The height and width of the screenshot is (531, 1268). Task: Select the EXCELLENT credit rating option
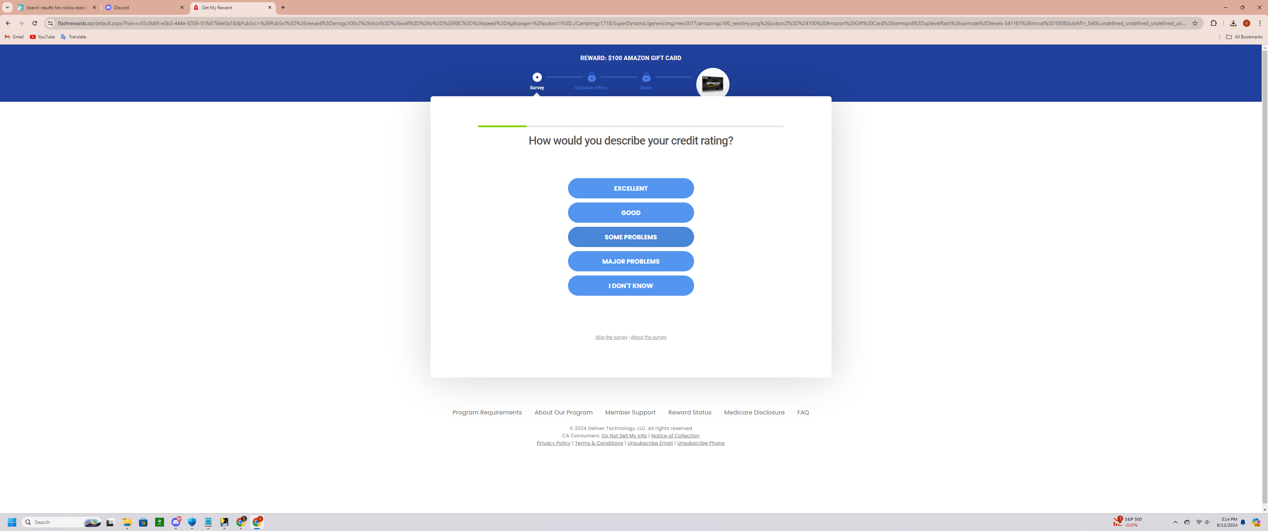[631, 188]
